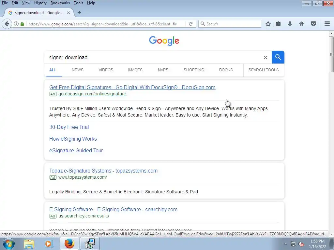Bookmark this page with the star icon
This screenshot has height=250, width=334.
268,24
